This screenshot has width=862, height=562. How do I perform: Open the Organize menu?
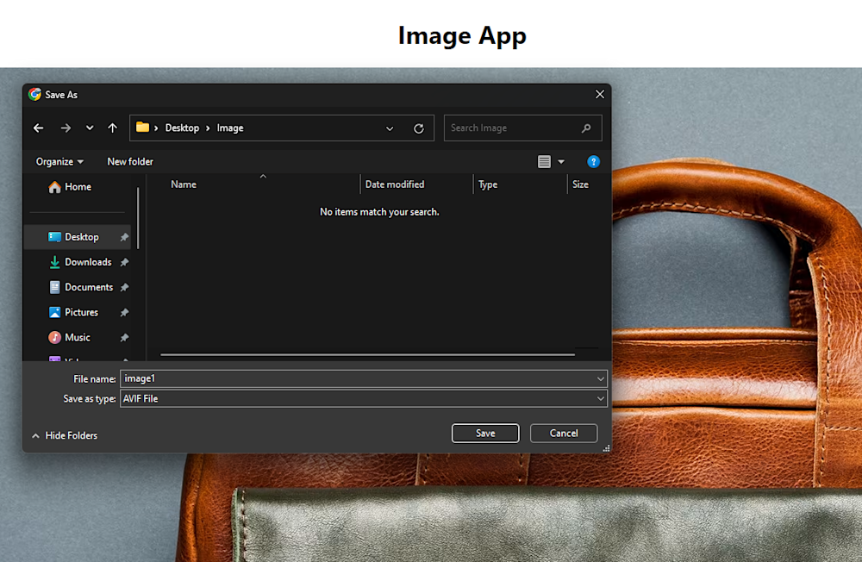click(59, 162)
